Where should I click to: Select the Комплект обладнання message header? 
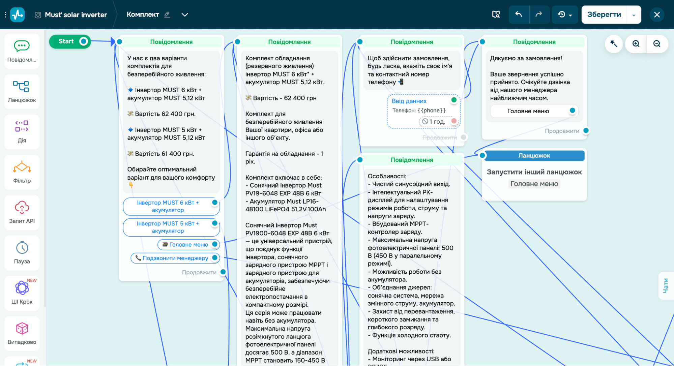289,42
